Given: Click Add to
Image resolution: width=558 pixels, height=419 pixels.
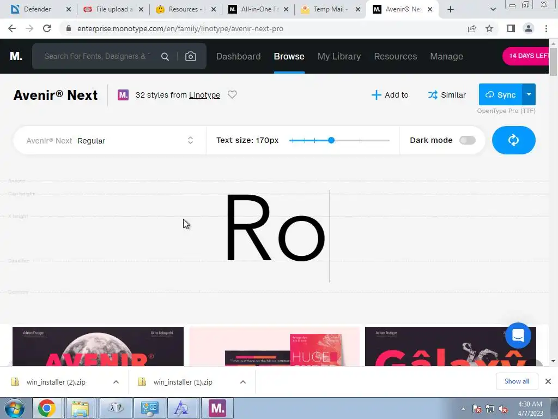Looking at the screenshot, I should coord(390,95).
